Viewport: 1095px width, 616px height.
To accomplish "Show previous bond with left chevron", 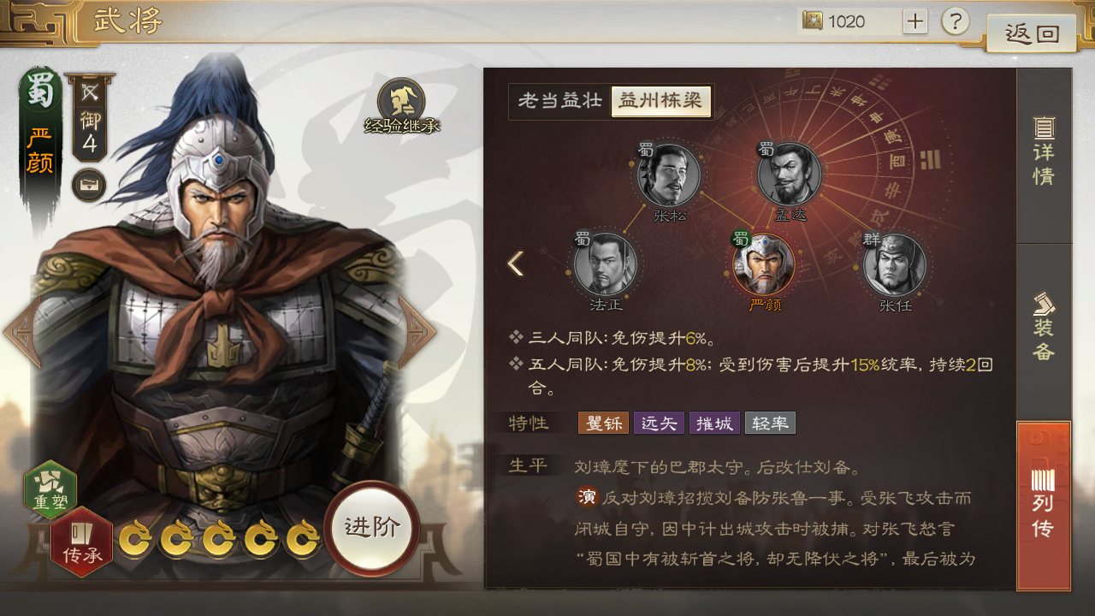I will pos(515,264).
